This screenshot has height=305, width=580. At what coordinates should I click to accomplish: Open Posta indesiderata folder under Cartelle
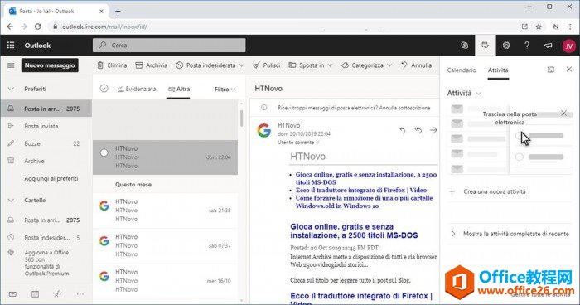[46, 237]
